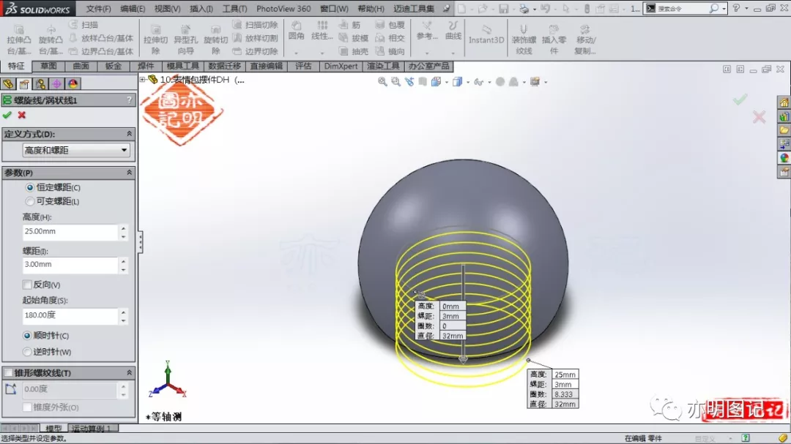
Task: Open the 参考几何体 dropdown arrow
Action: 427,52
